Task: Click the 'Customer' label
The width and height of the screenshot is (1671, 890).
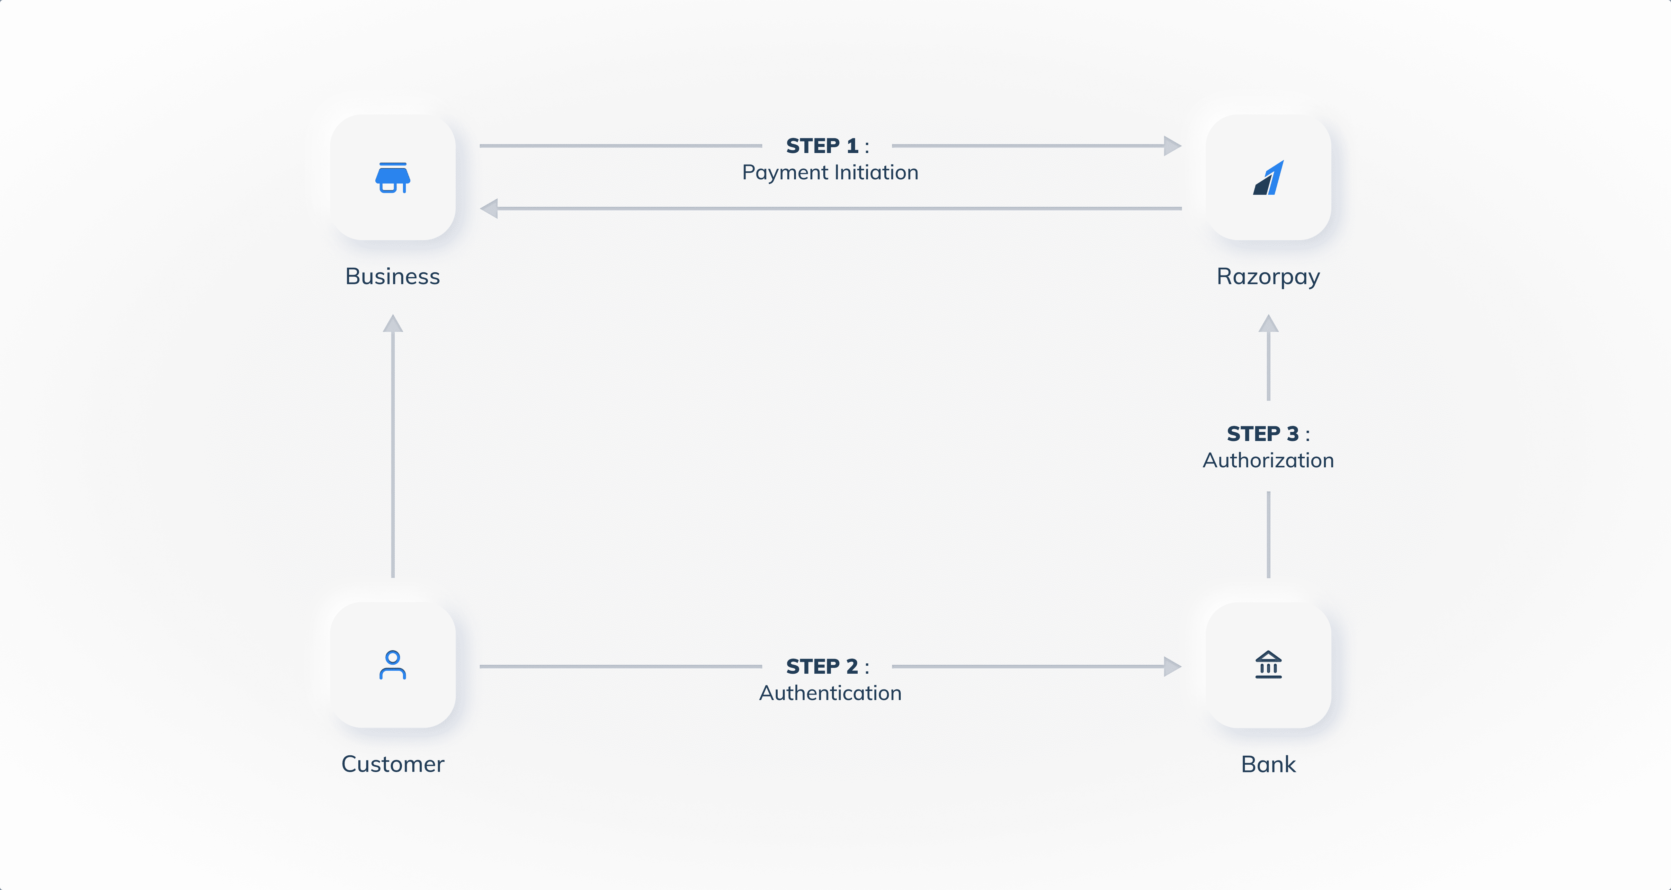Action: coord(392,764)
